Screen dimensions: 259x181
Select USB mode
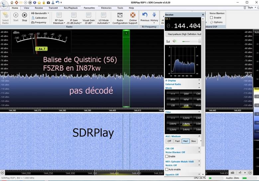click(186, 105)
